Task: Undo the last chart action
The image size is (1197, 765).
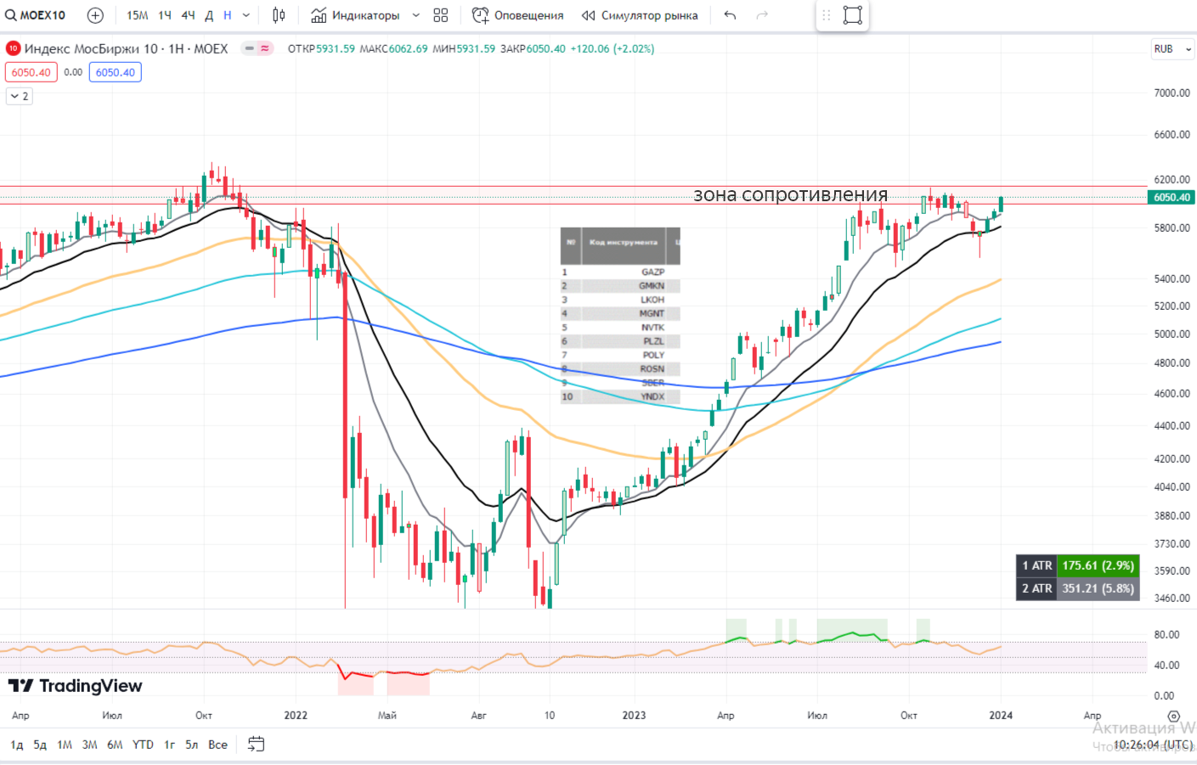Action: click(730, 15)
